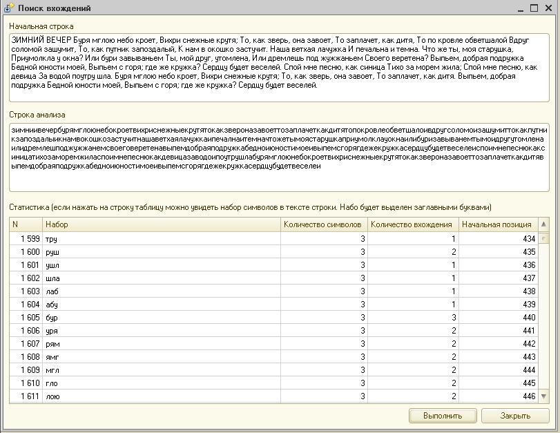The width and height of the screenshot is (560, 433).
Task: Select the row with набор 'шла'
Action: [x=273, y=278]
